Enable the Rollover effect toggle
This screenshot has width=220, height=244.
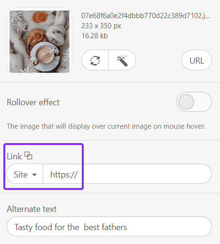click(194, 102)
